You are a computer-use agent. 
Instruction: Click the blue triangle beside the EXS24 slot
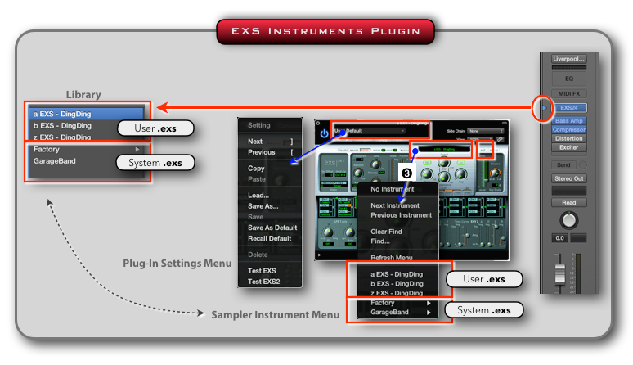tap(544, 107)
